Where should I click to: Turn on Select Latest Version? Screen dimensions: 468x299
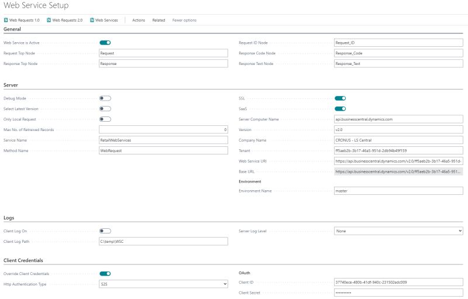click(105, 109)
